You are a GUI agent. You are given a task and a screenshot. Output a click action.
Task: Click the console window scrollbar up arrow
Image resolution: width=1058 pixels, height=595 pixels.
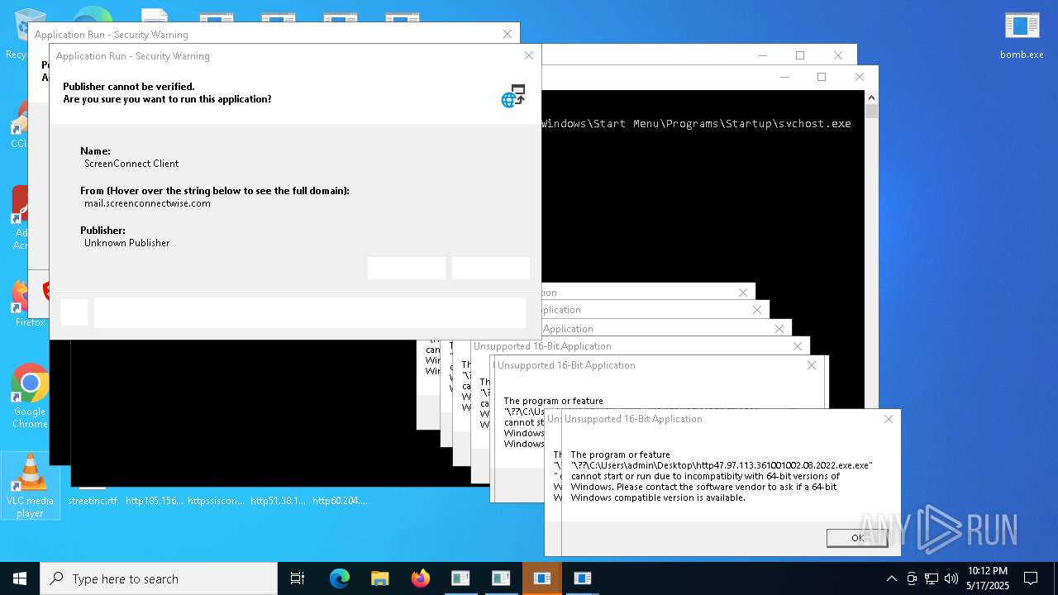[x=871, y=98]
